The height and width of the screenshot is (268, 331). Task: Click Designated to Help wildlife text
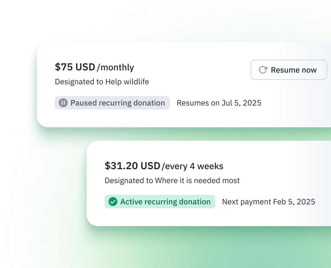[102, 82]
